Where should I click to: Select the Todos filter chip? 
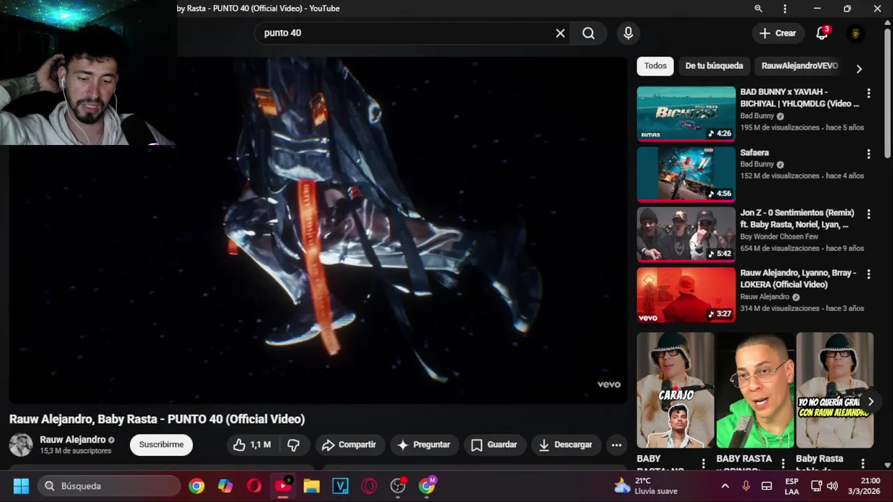pyautogui.click(x=655, y=66)
